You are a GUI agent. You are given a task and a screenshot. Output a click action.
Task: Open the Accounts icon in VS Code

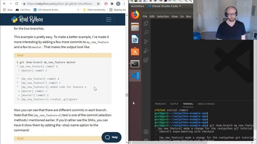(146, 132)
